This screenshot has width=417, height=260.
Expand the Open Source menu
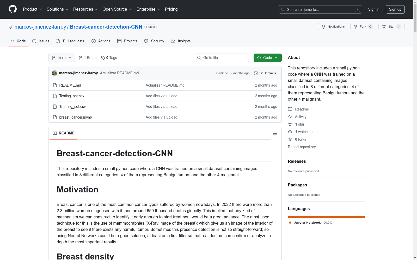[x=117, y=9]
